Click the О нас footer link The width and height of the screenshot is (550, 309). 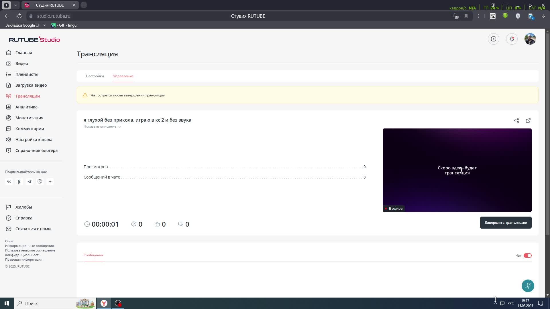[9, 241]
